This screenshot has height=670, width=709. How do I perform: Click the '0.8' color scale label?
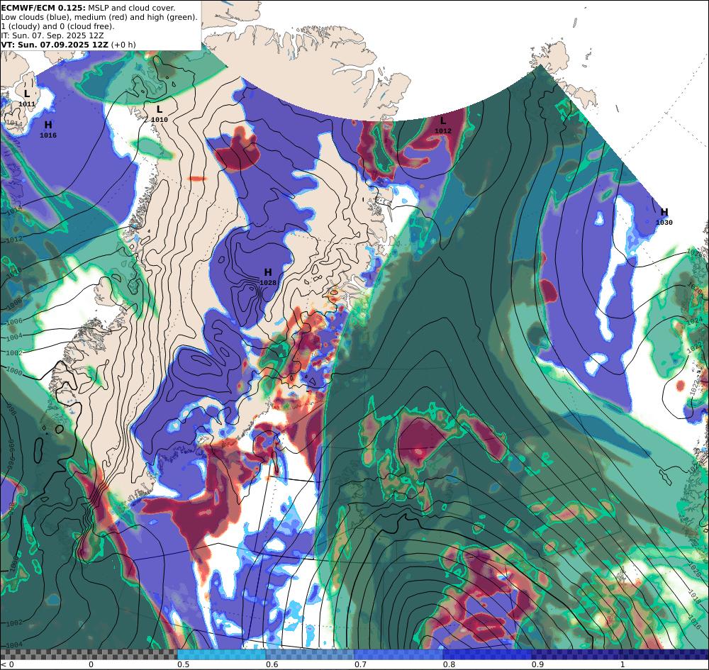pos(449,664)
